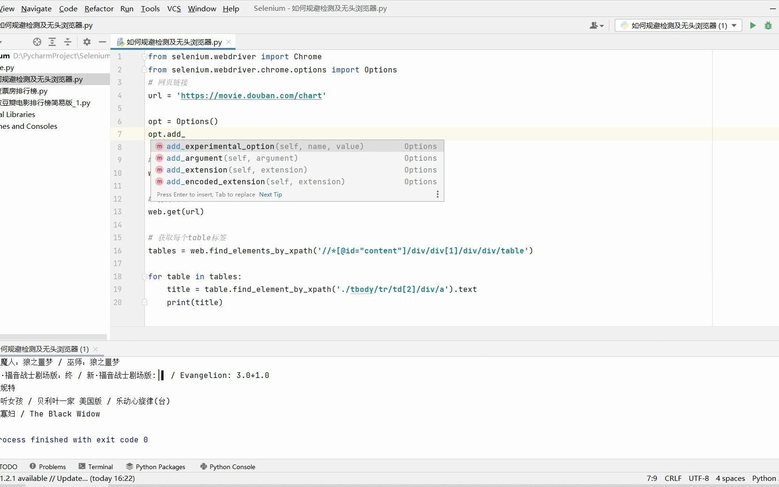This screenshot has height=487, width=779.
Task: Collapse the for loop fold marker on line 18
Action: tap(144, 277)
